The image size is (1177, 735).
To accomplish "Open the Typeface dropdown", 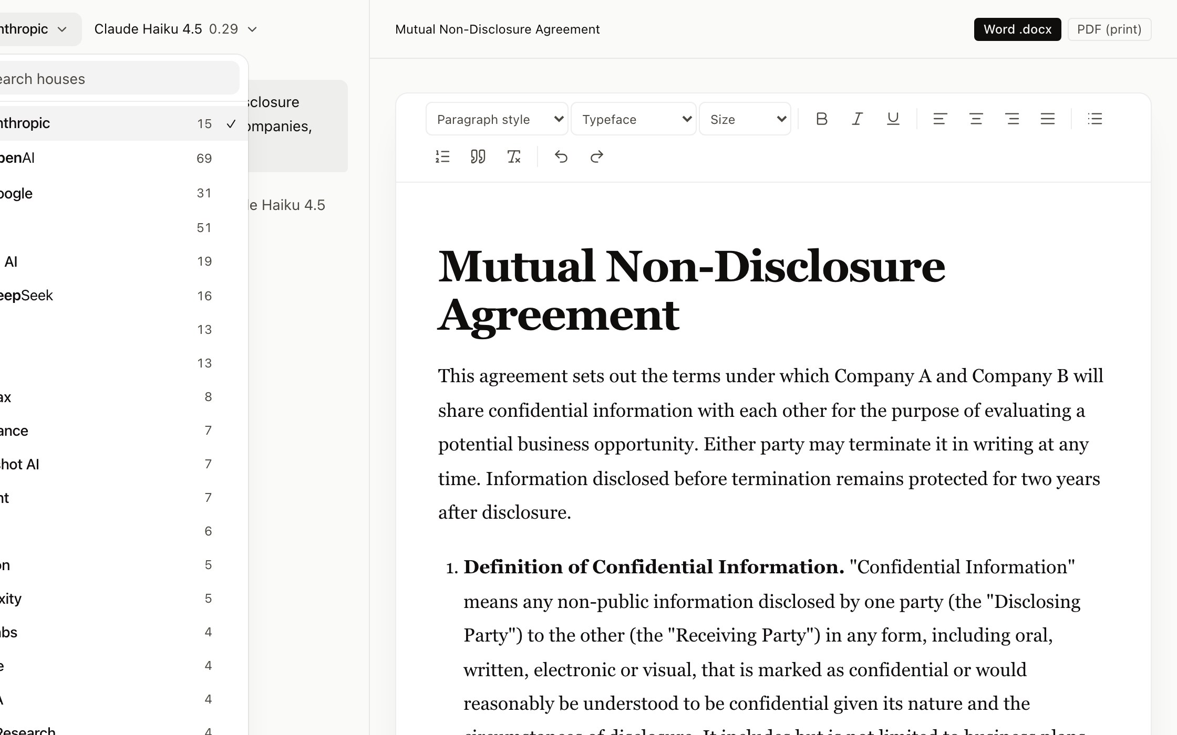I will [x=634, y=119].
